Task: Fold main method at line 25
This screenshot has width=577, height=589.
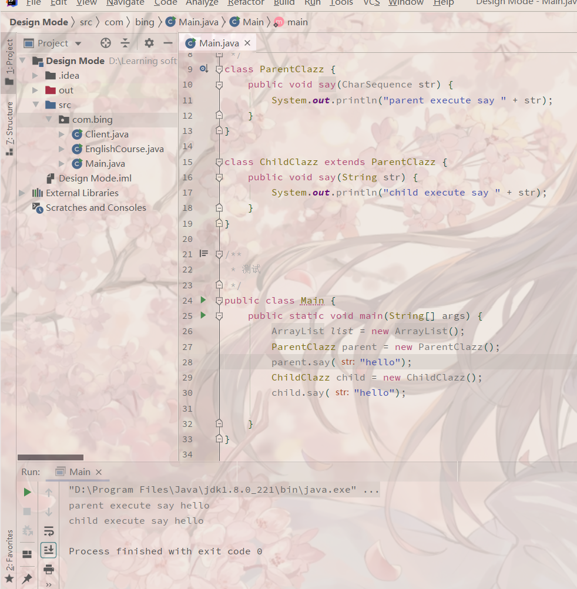Action: [x=219, y=316]
